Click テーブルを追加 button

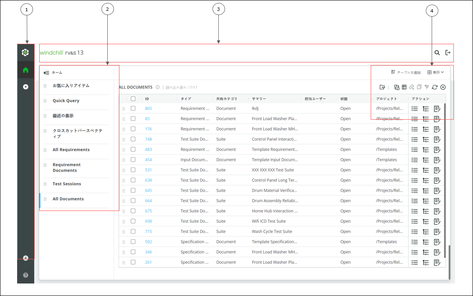(406, 72)
